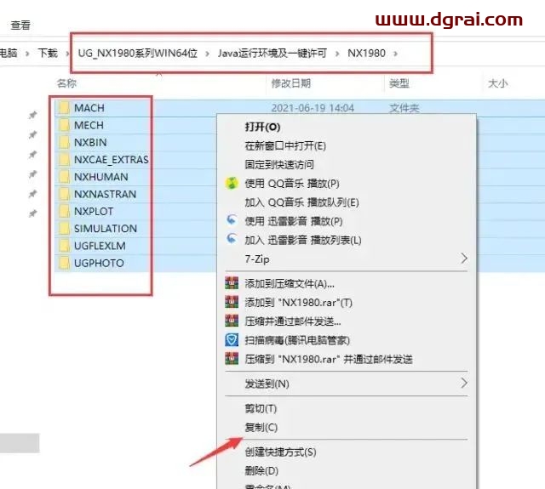Click UG_NX1980系列WIN64位 breadcrumb segment
Viewport: 545px width, 489px height.
138,53
